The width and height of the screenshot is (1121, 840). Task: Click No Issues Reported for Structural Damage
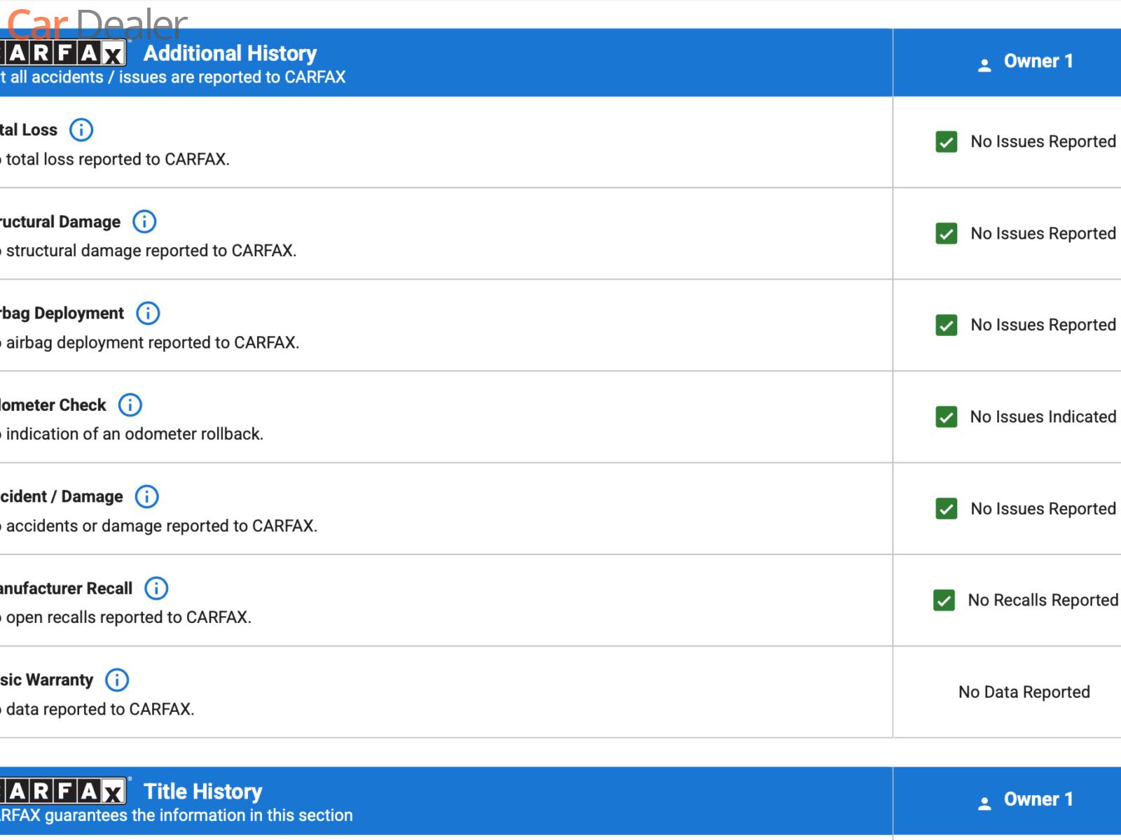pyautogui.click(x=1043, y=234)
